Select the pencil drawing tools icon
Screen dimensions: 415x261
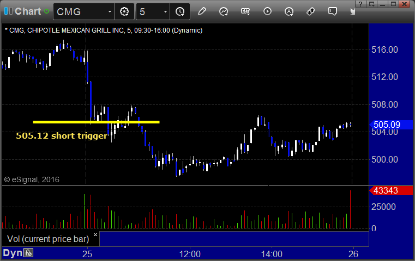[x=202, y=11]
